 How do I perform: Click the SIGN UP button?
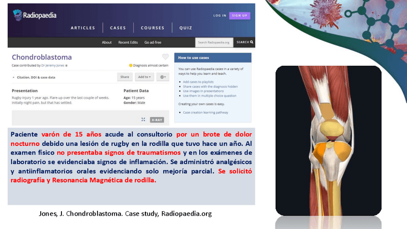click(239, 15)
